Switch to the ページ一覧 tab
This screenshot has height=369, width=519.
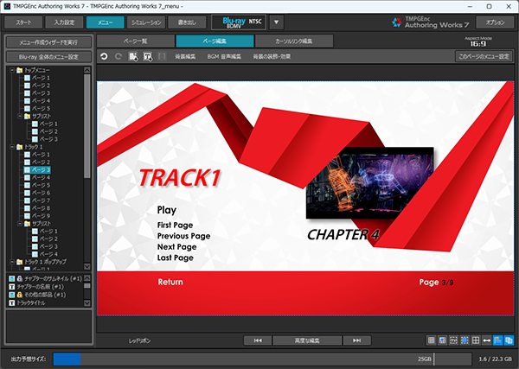click(136, 41)
